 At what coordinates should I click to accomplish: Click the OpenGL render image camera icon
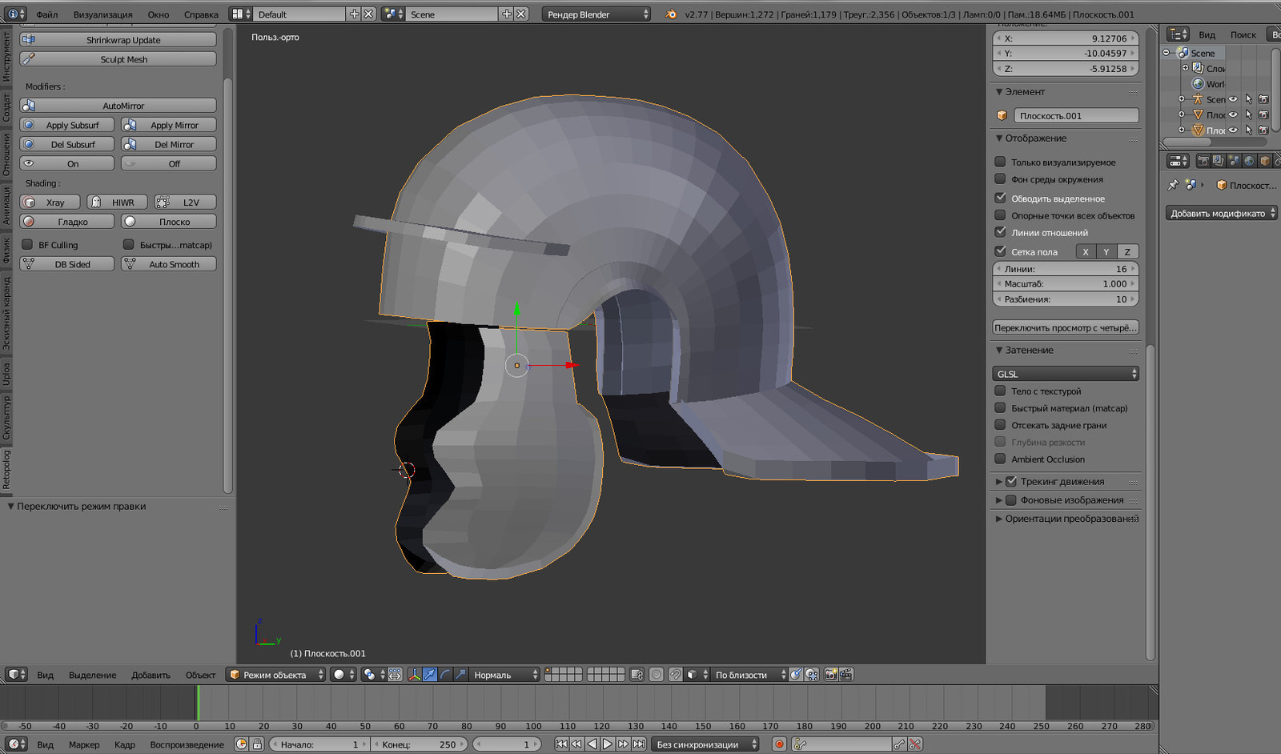pyautogui.click(x=831, y=675)
